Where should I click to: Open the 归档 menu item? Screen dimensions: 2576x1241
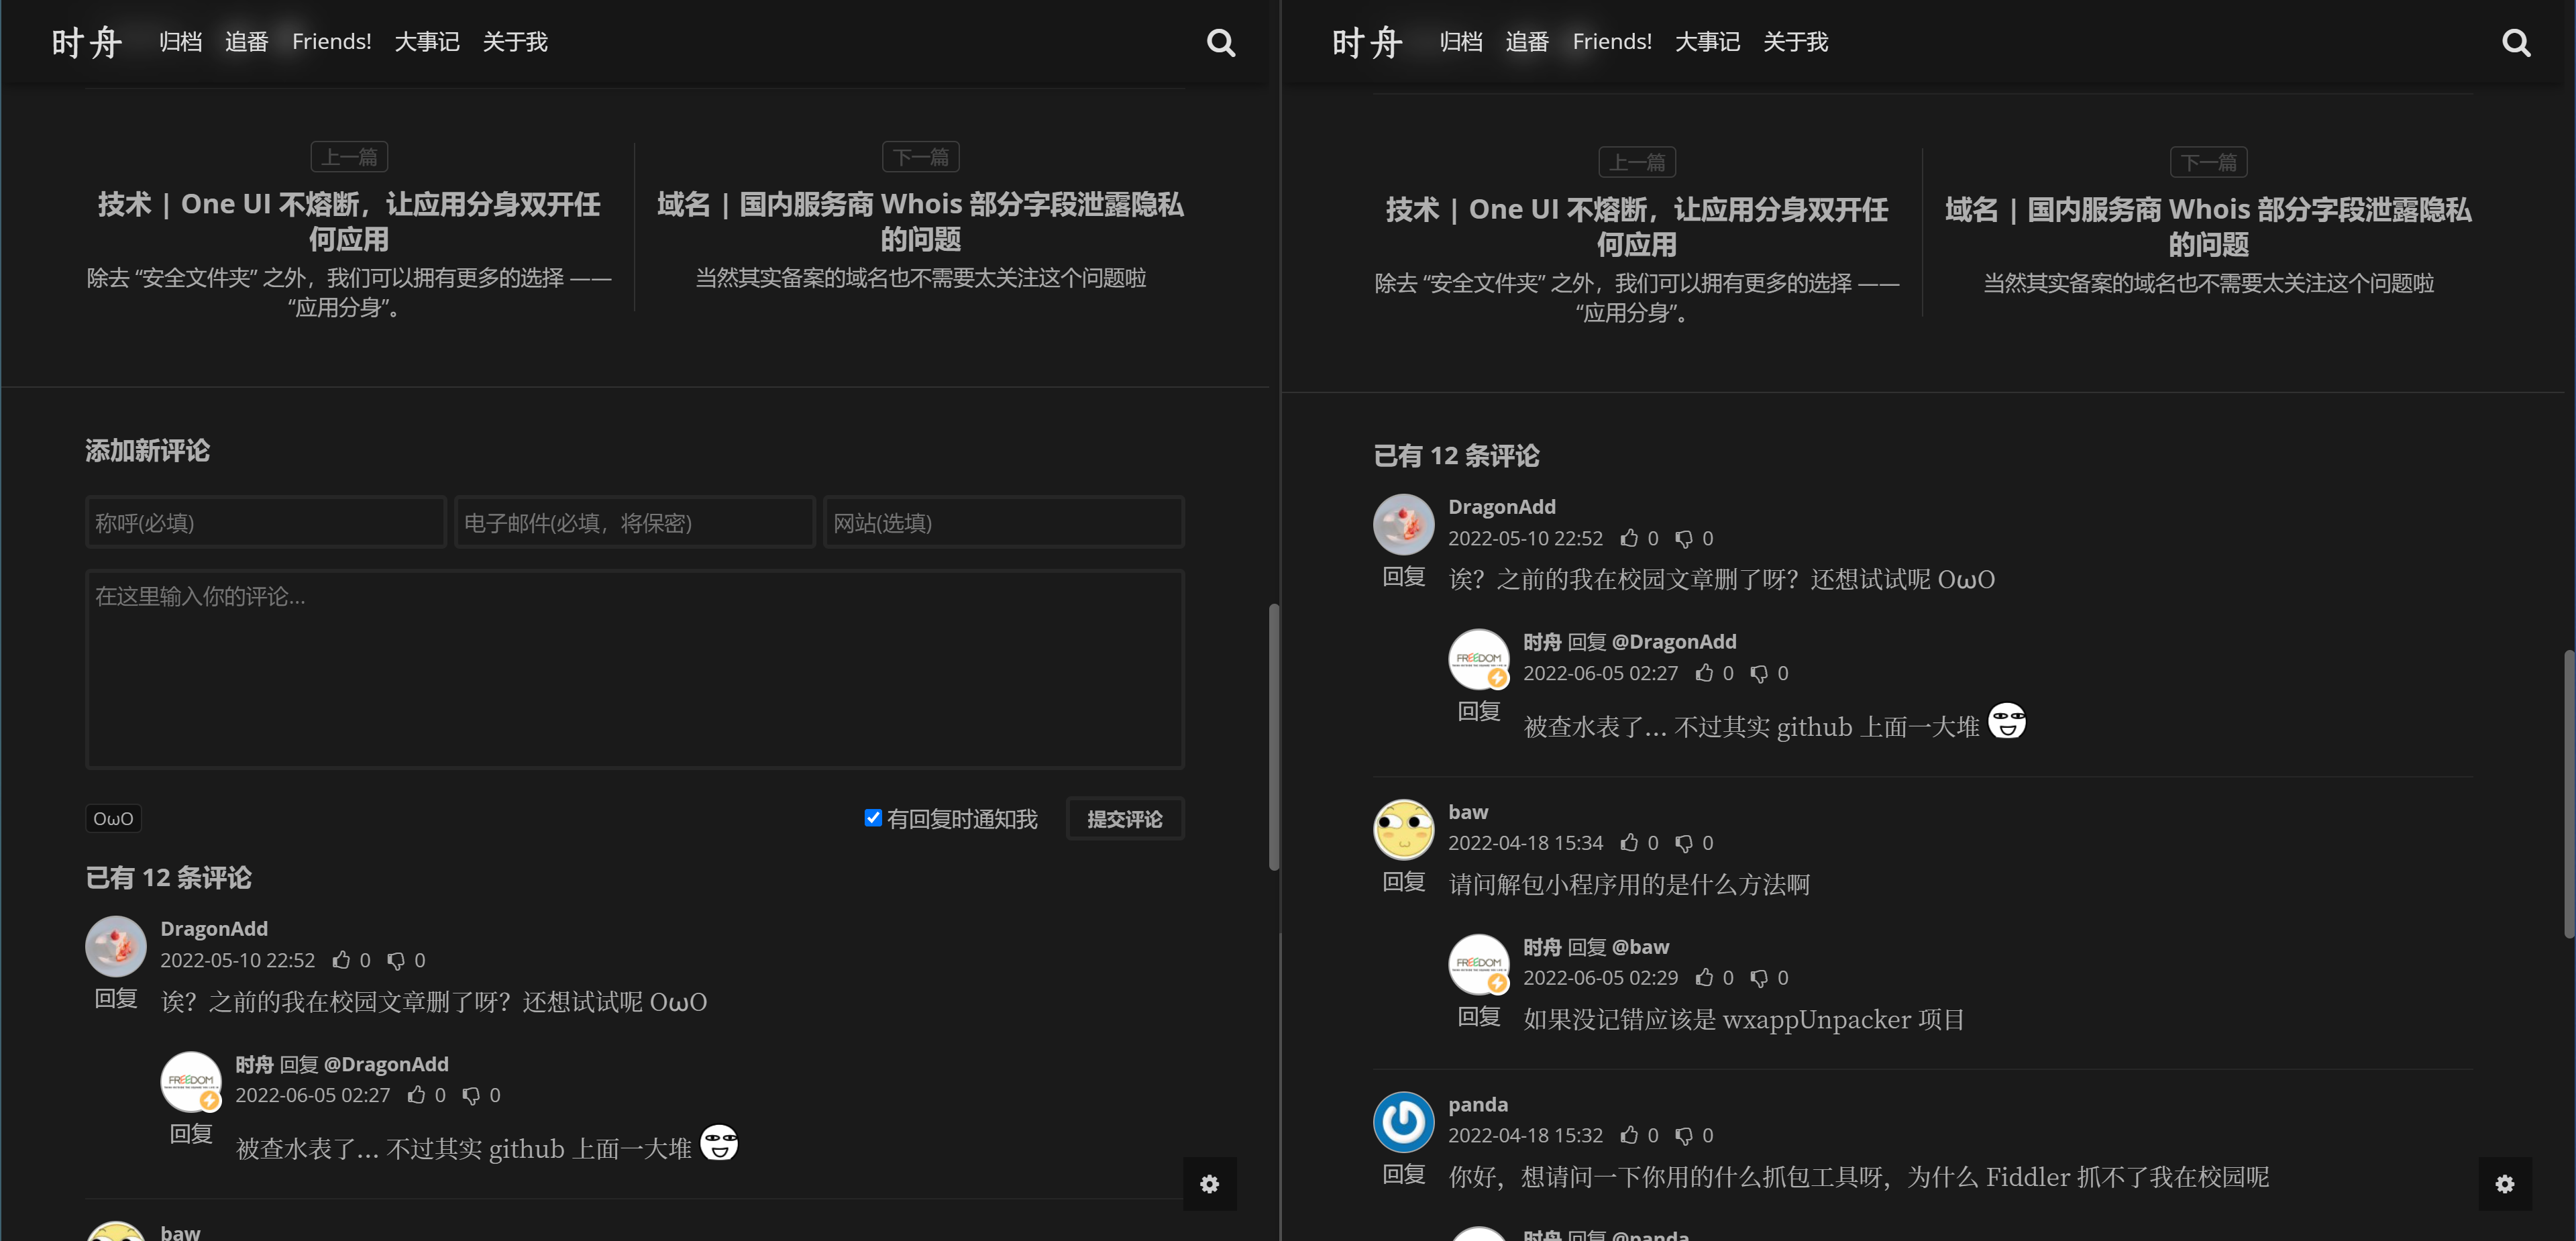pyautogui.click(x=180, y=41)
